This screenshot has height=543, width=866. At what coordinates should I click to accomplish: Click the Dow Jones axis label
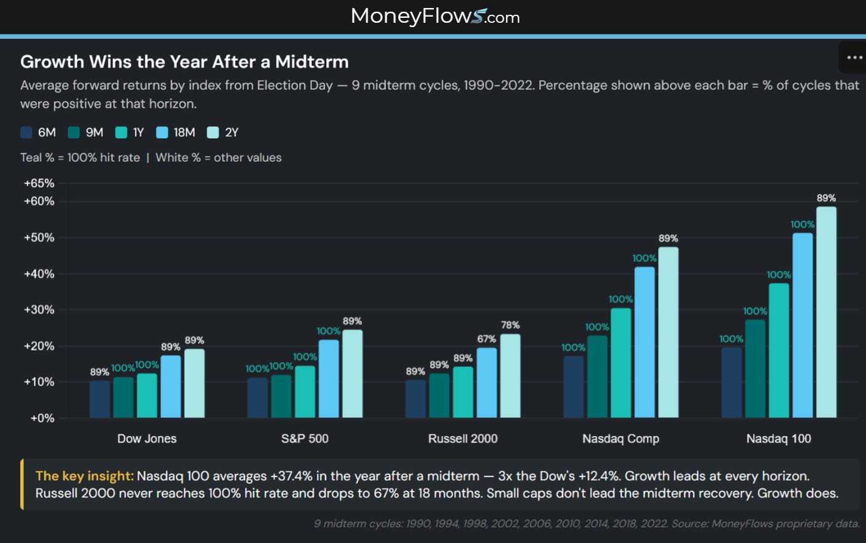(147, 439)
